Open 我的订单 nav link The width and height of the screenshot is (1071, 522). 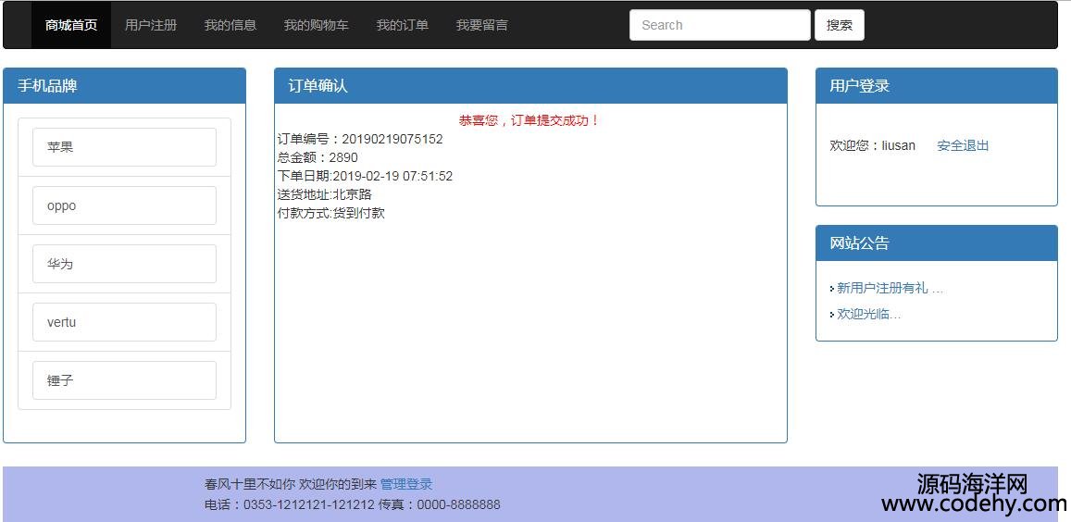(403, 25)
